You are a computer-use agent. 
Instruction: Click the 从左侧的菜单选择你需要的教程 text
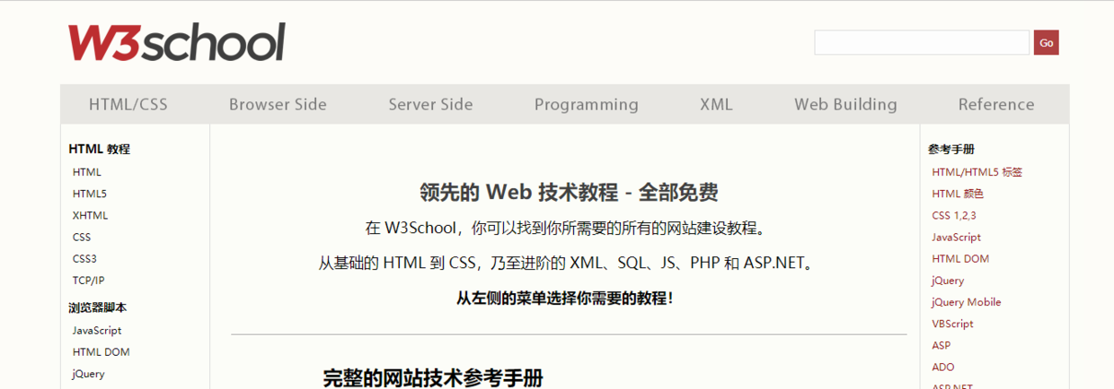[565, 298]
